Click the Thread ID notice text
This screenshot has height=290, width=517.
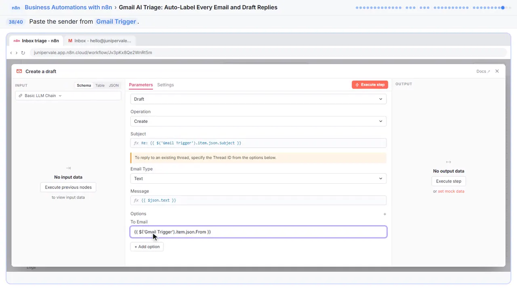pyautogui.click(x=206, y=158)
